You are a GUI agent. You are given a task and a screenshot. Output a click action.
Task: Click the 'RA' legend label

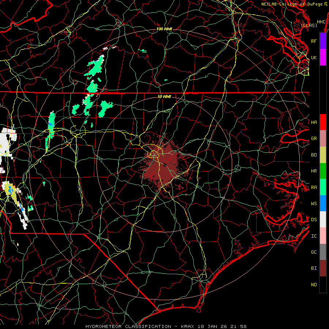point(314,188)
